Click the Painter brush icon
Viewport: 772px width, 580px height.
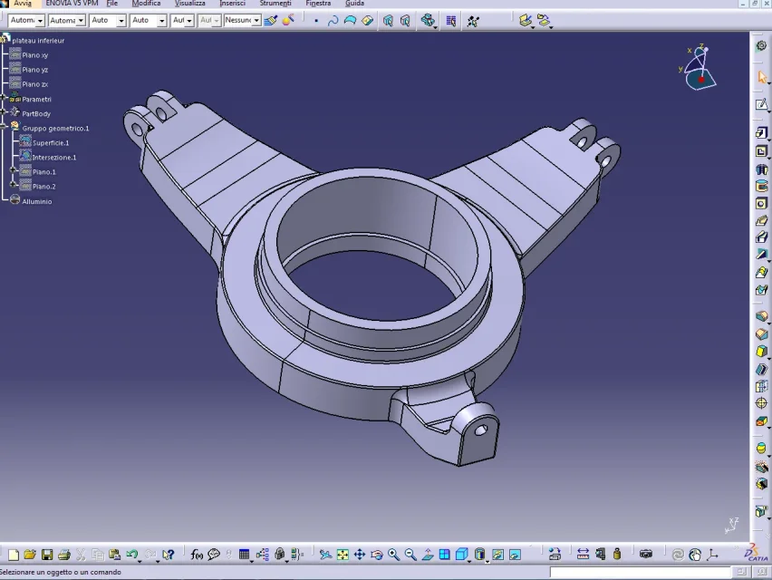pyautogui.click(x=270, y=21)
